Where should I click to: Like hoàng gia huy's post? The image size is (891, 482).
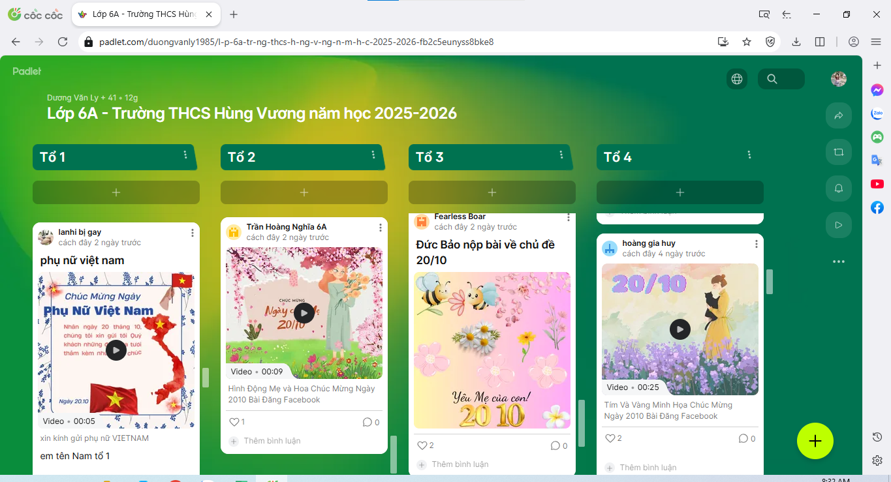610,438
